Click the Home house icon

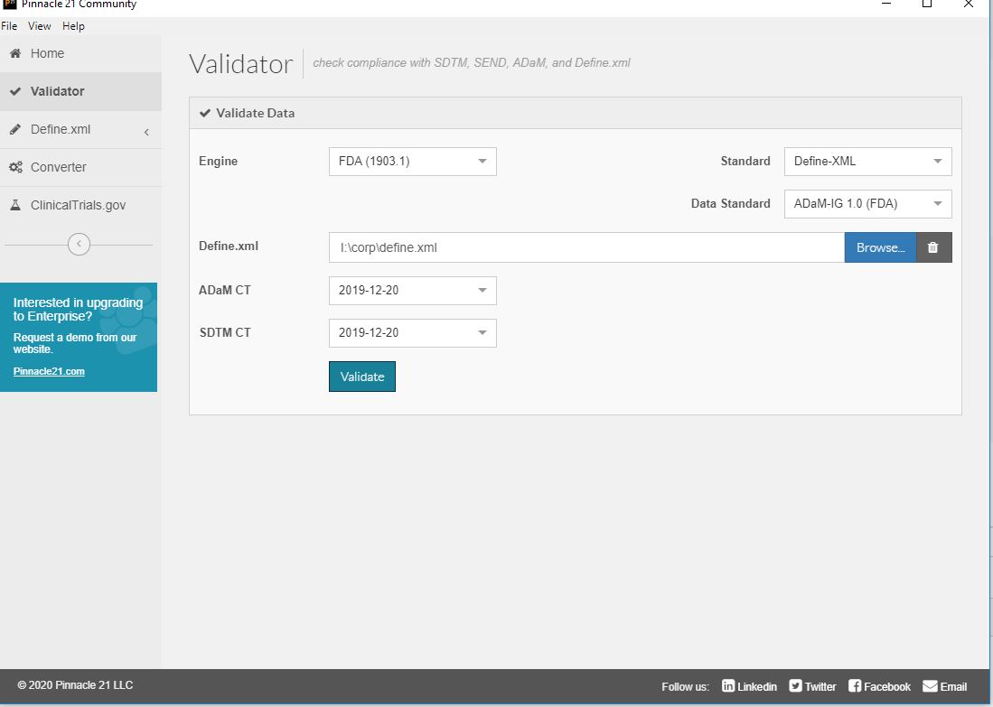tap(15, 53)
